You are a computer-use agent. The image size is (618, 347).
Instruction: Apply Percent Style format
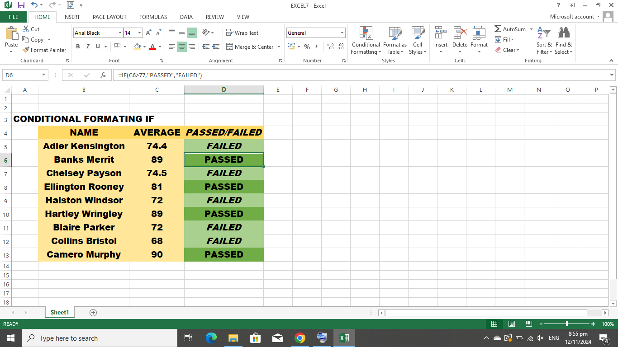[x=307, y=47]
